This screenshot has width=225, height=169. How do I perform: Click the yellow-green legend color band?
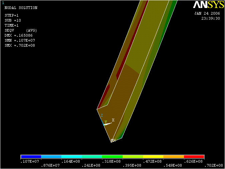[x=133, y=157]
